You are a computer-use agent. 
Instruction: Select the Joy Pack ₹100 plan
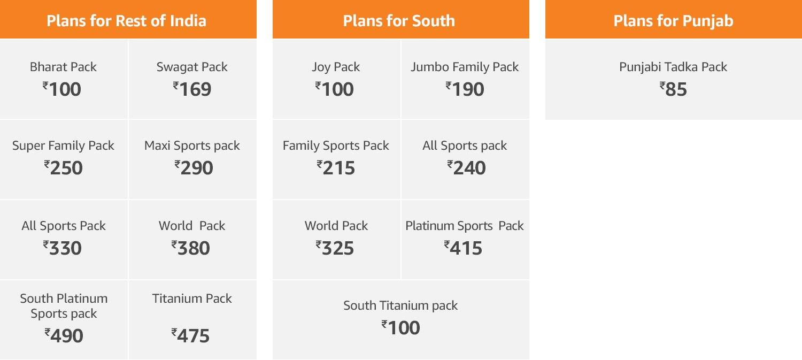point(336,79)
